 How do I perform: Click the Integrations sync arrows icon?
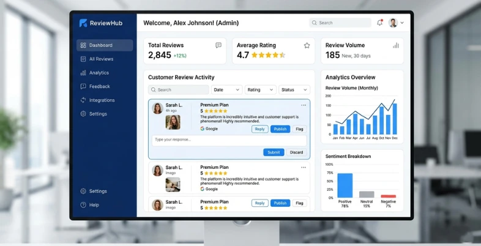[83, 100]
